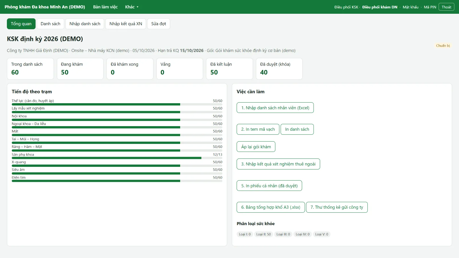This screenshot has height=258, width=459.
Task: Click the Loại V: 0 chip
Action: tap(322, 234)
